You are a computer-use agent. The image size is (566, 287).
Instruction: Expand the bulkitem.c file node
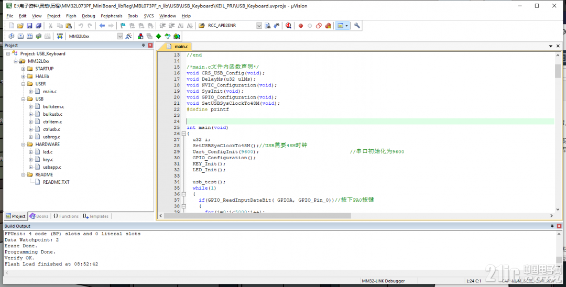(x=31, y=106)
